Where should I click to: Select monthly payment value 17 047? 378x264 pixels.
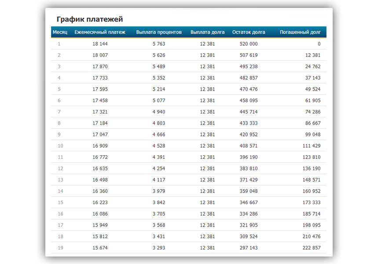[x=100, y=135]
